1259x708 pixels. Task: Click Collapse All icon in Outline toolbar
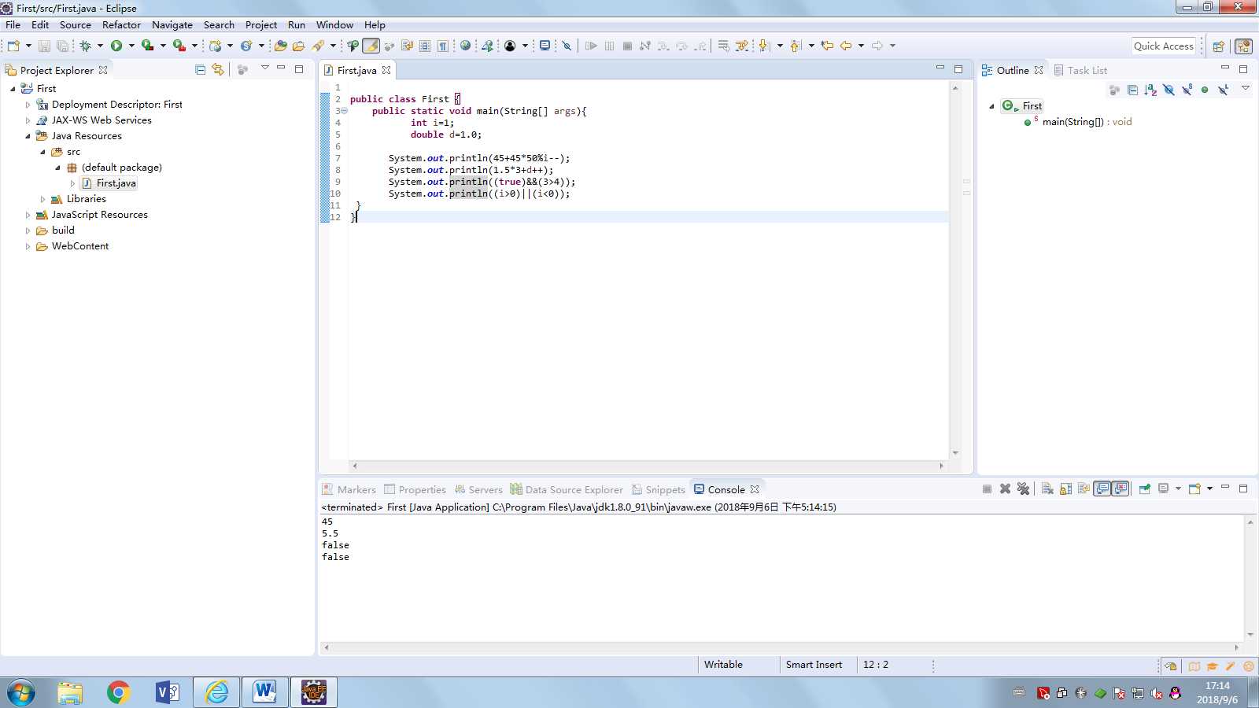point(1132,90)
